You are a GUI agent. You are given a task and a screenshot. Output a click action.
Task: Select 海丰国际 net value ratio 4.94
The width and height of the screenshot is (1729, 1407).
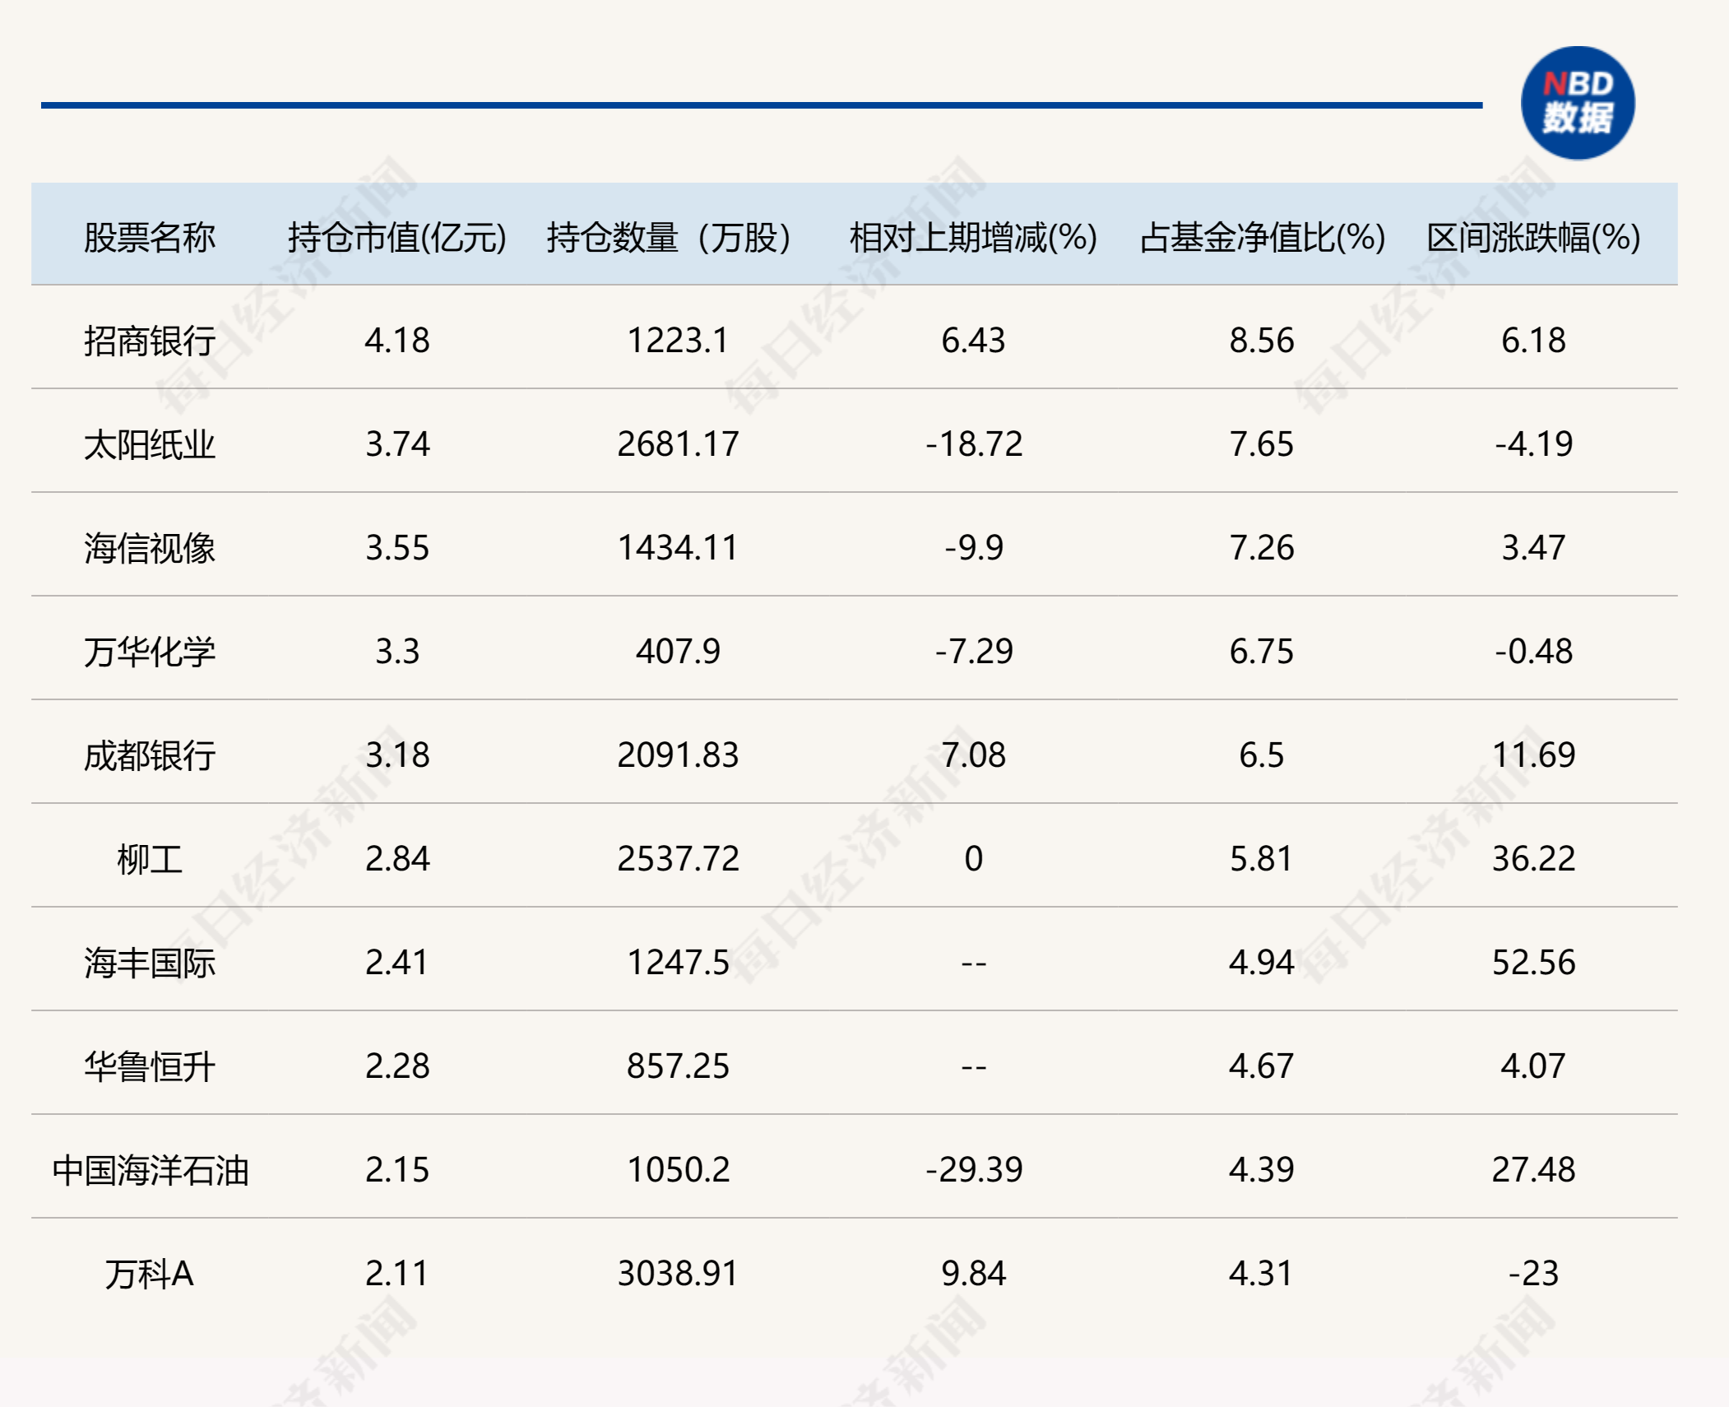[x=1262, y=963]
